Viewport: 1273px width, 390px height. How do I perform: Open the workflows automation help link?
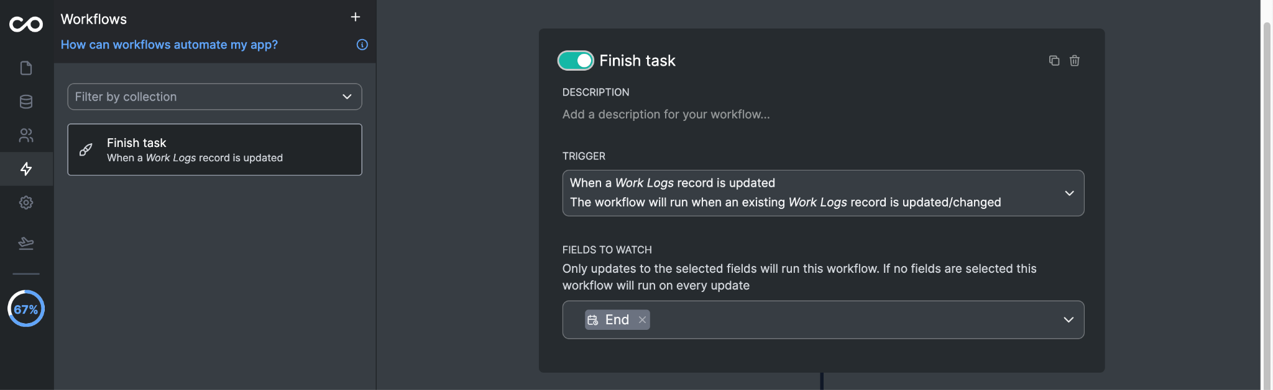point(169,45)
